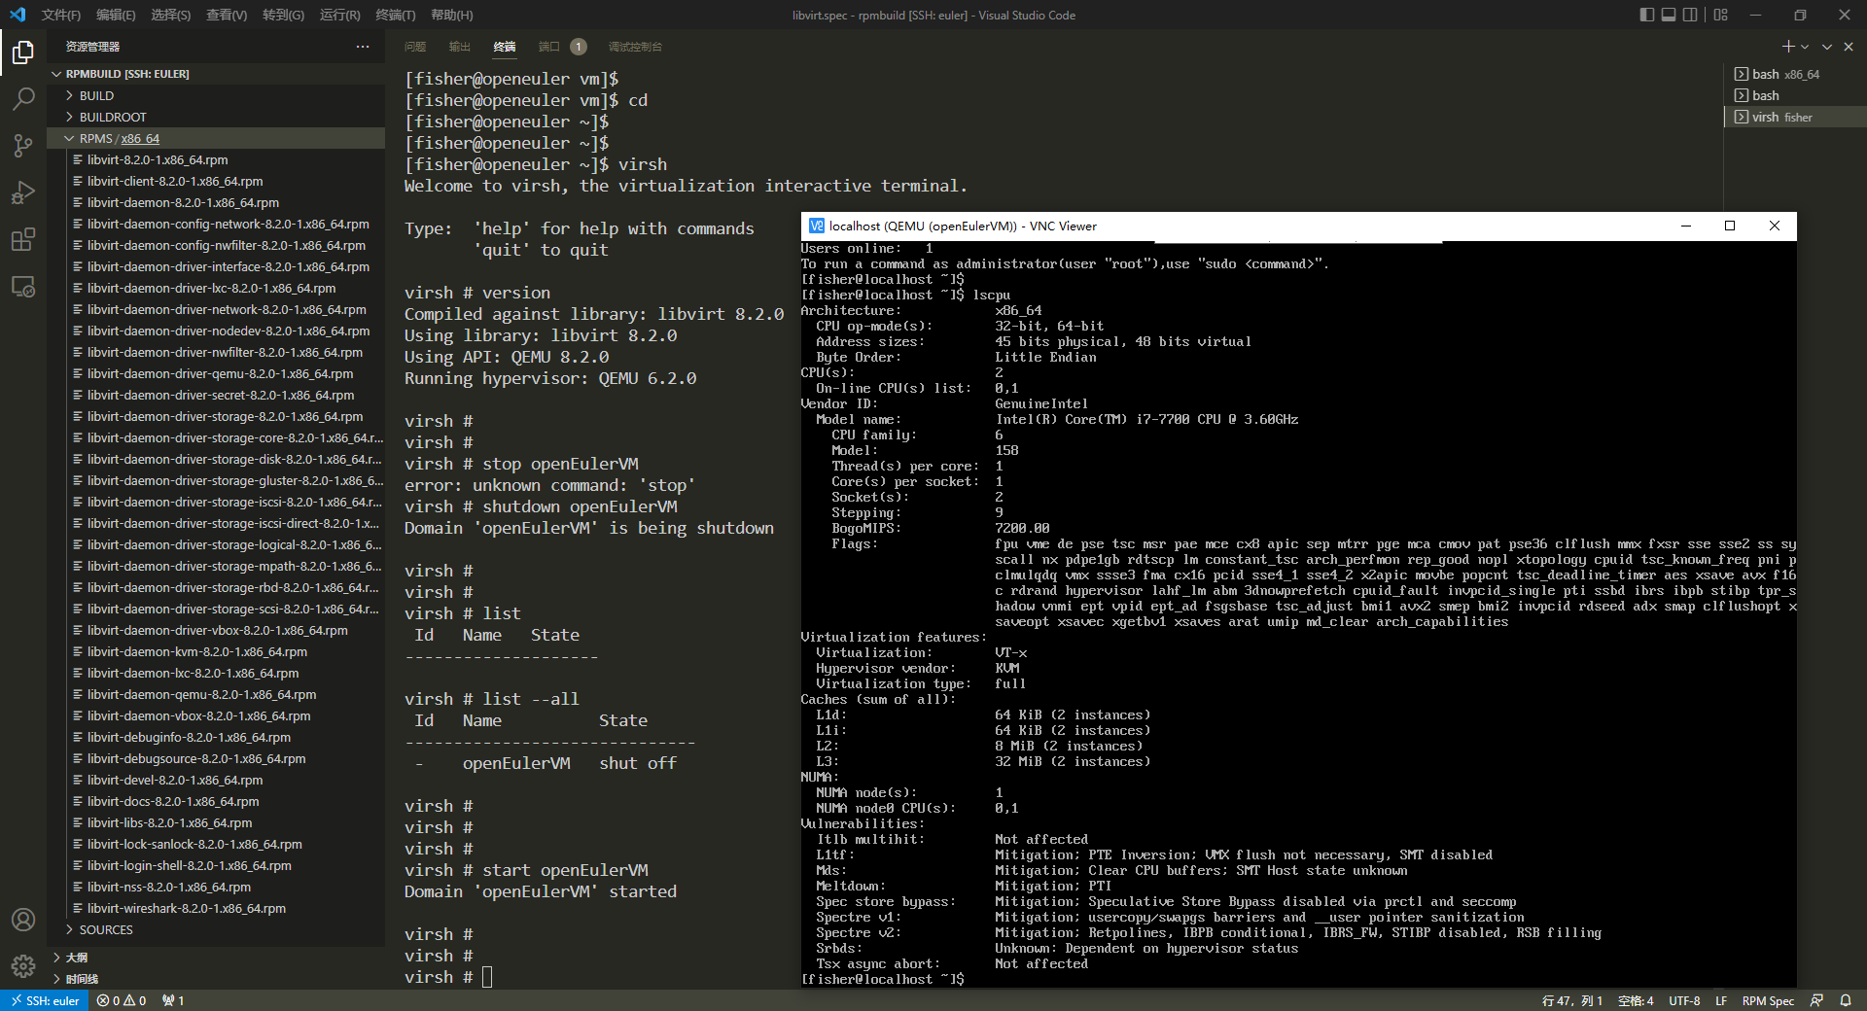The width and height of the screenshot is (1867, 1011).
Task: Open the 帮助(H) menu
Action: 452,15
